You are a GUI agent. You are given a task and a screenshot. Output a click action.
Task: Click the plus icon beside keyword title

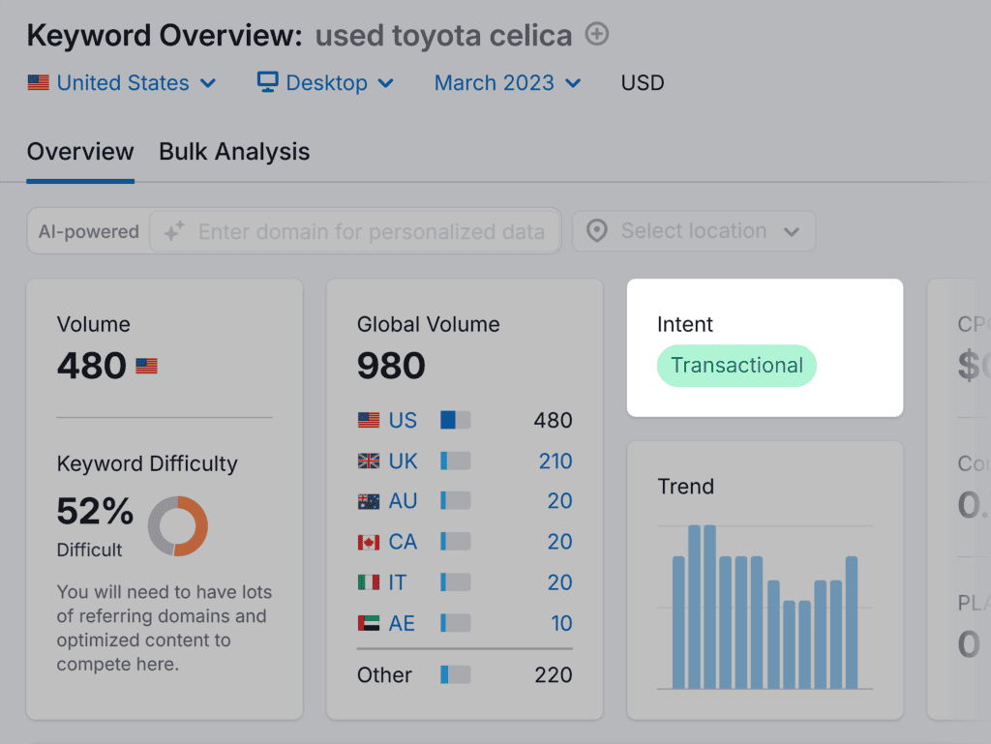[x=598, y=36]
